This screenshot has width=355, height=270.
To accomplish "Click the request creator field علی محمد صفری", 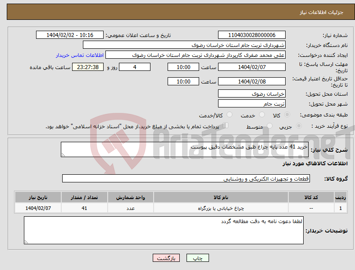I will tap(196, 55).
